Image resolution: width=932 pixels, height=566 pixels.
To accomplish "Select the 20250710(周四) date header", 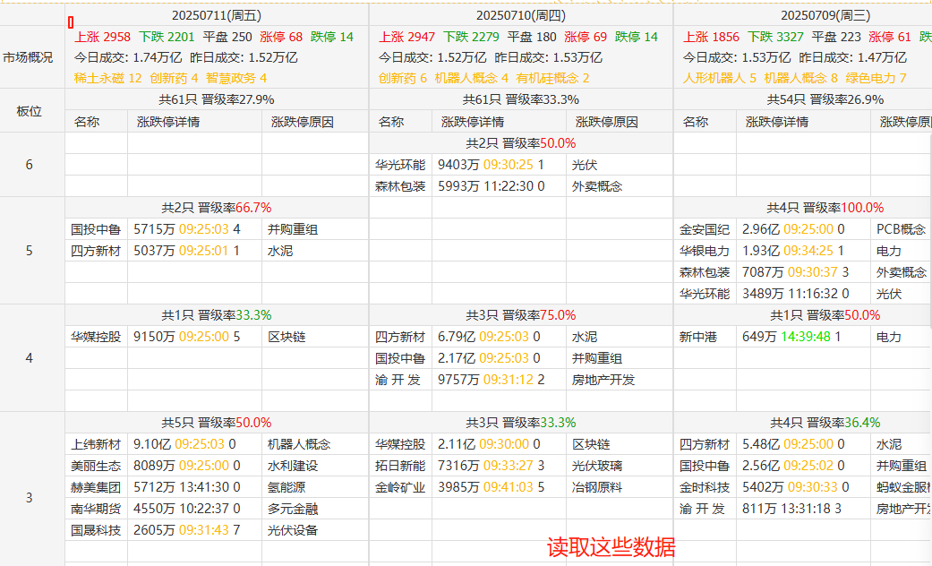I will click(x=521, y=15).
